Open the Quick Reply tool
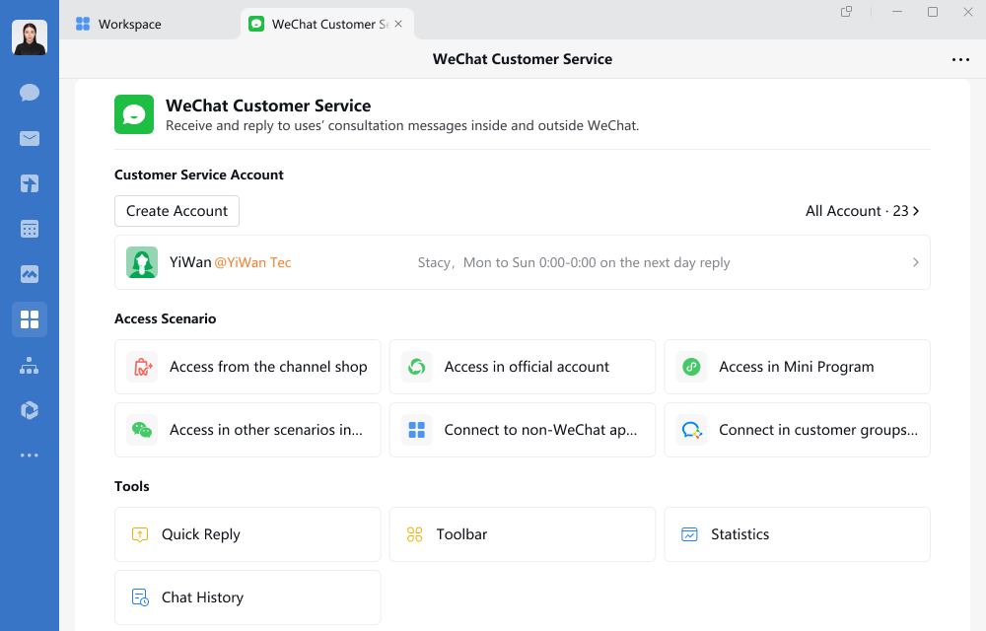 point(247,534)
